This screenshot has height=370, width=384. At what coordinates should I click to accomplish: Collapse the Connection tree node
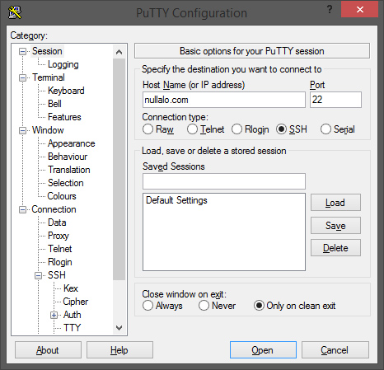tap(22, 209)
